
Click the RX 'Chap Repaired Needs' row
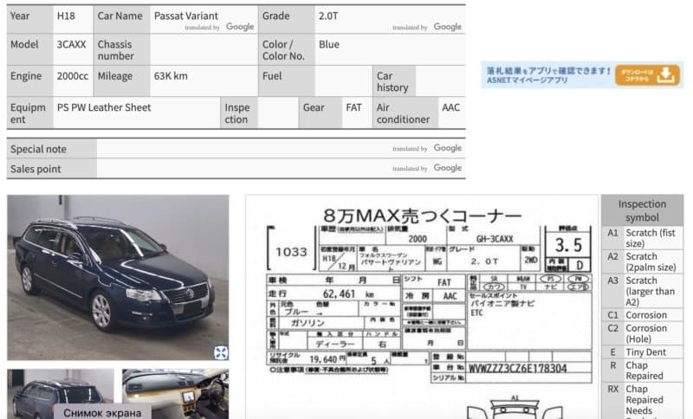642,401
